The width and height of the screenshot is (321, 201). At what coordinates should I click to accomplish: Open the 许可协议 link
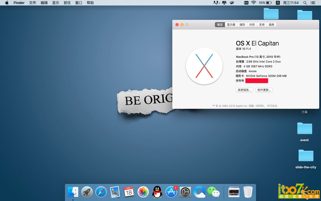[x=272, y=106]
